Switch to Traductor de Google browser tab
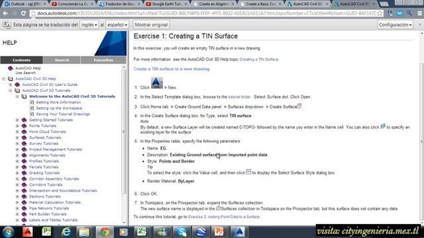The height and width of the screenshot is (238, 424). click(x=120, y=4)
